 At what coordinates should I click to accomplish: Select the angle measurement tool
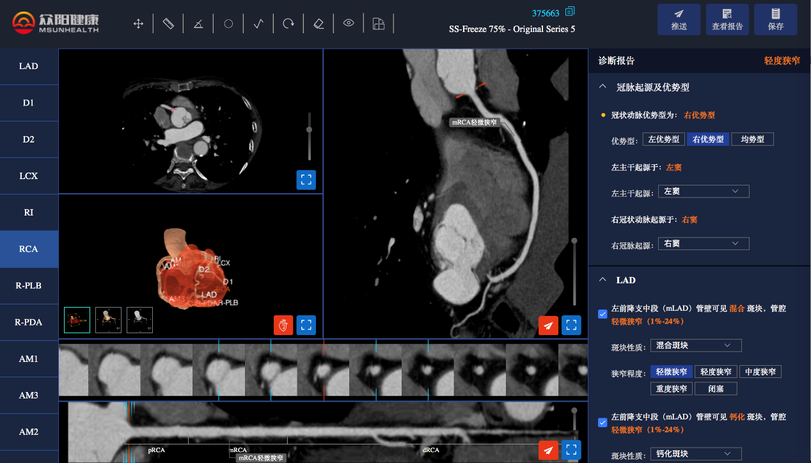198,24
